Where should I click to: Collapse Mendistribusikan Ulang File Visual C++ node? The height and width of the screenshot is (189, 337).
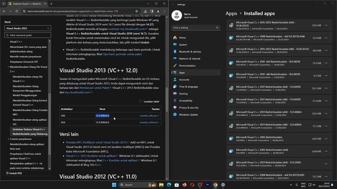point(8,67)
